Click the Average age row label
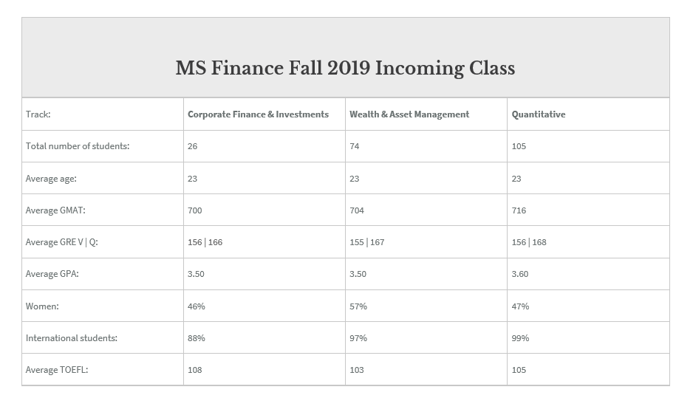 click(x=51, y=179)
